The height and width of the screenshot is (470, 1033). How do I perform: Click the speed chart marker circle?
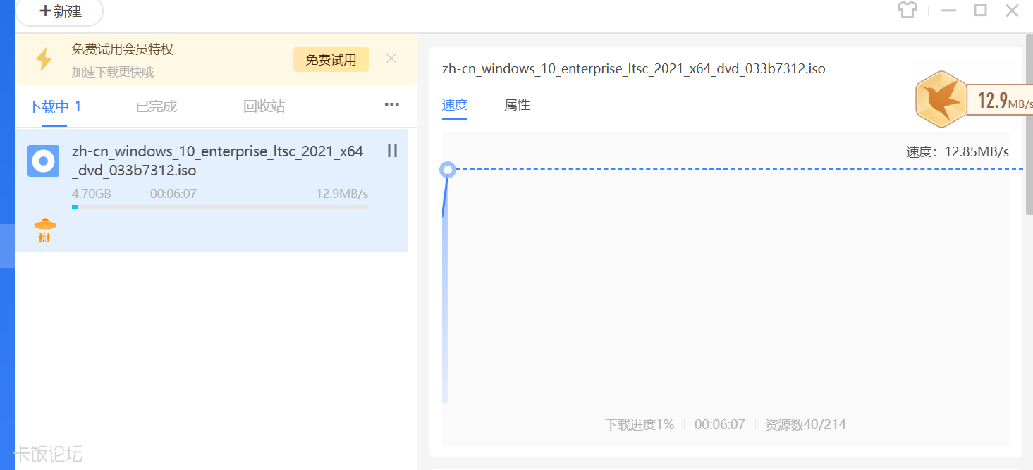point(447,170)
